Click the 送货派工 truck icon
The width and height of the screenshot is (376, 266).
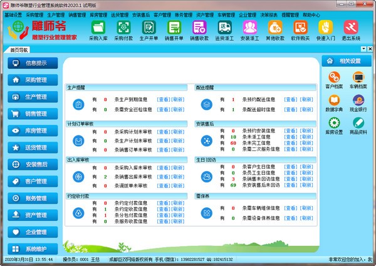tap(224, 30)
